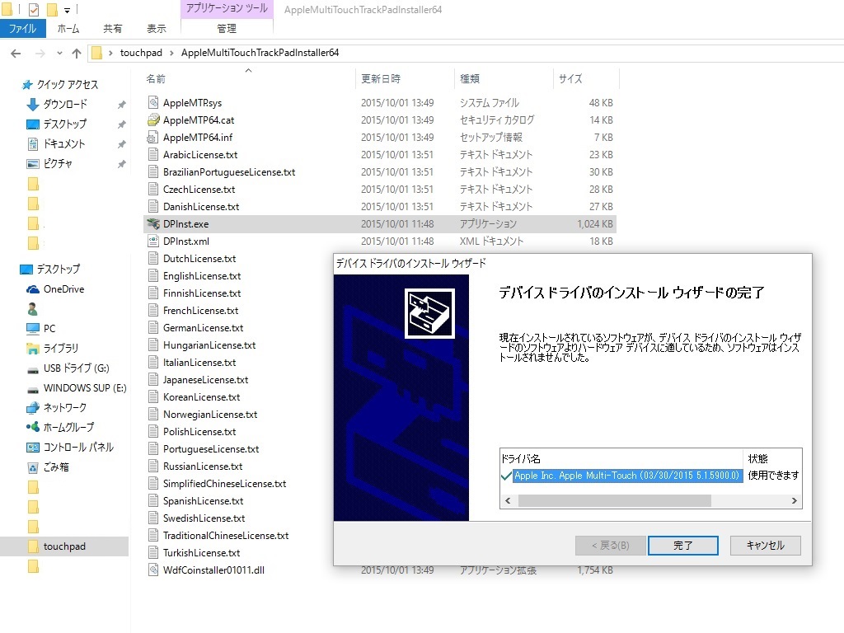
Task: Go up one folder level arrow
Action: (77, 53)
